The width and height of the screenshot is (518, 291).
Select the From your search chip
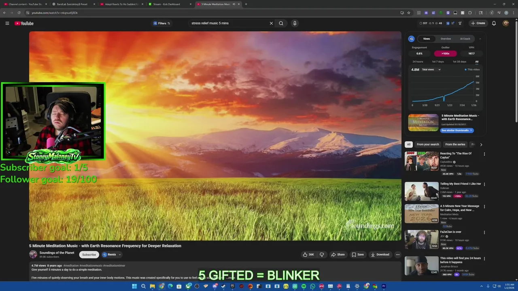coord(428,144)
